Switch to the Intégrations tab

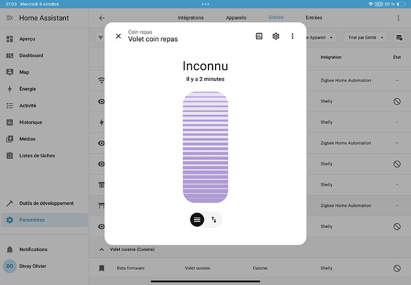pos(191,17)
